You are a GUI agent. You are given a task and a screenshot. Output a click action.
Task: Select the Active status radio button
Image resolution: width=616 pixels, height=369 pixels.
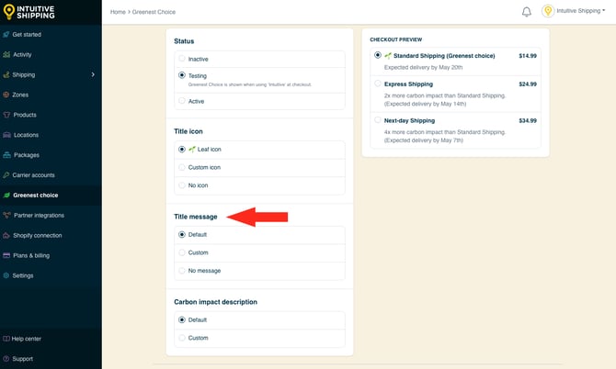click(x=182, y=101)
